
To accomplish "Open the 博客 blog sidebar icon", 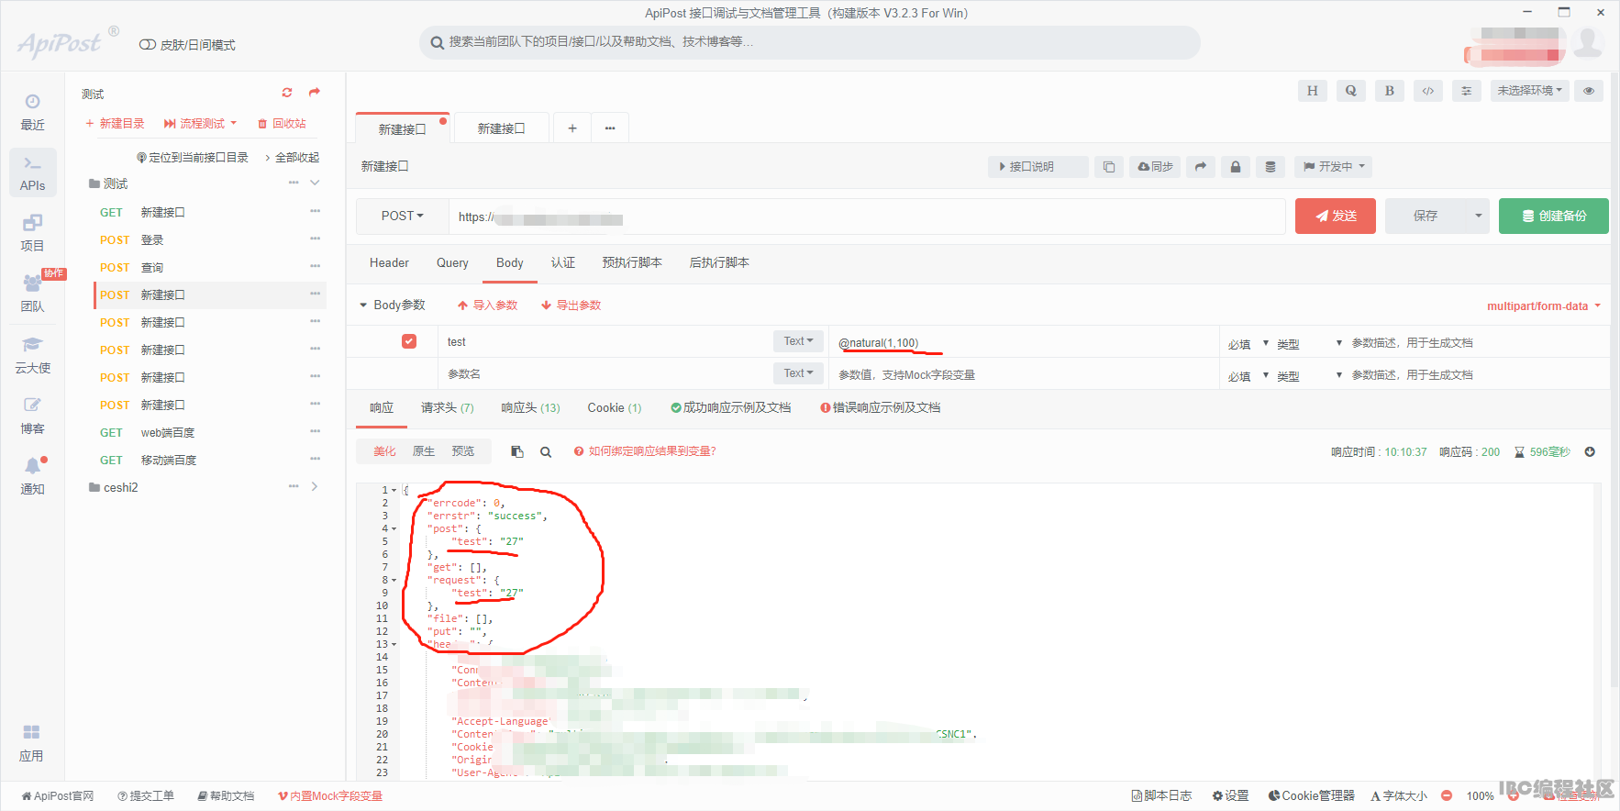I will click(32, 416).
